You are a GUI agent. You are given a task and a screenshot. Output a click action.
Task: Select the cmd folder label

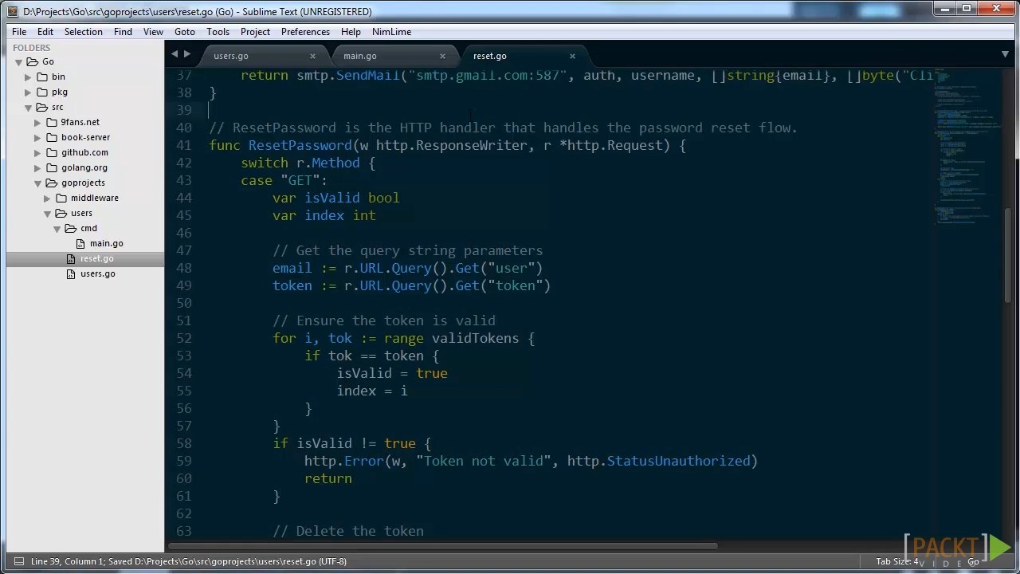tap(88, 228)
